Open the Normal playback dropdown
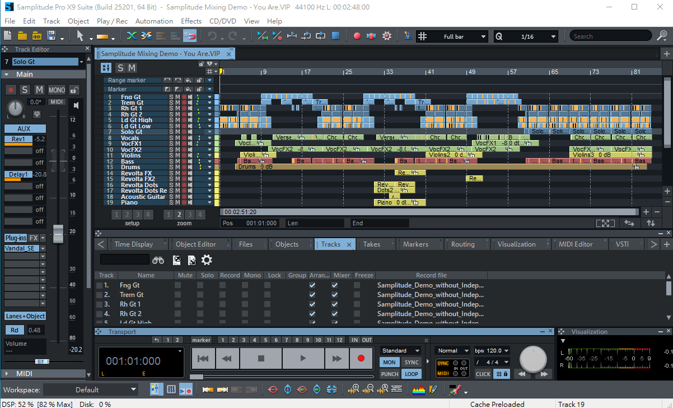This screenshot has width=673, height=408. pos(452,350)
